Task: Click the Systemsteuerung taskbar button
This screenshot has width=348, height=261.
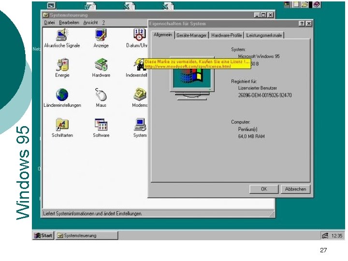Action: point(87,235)
